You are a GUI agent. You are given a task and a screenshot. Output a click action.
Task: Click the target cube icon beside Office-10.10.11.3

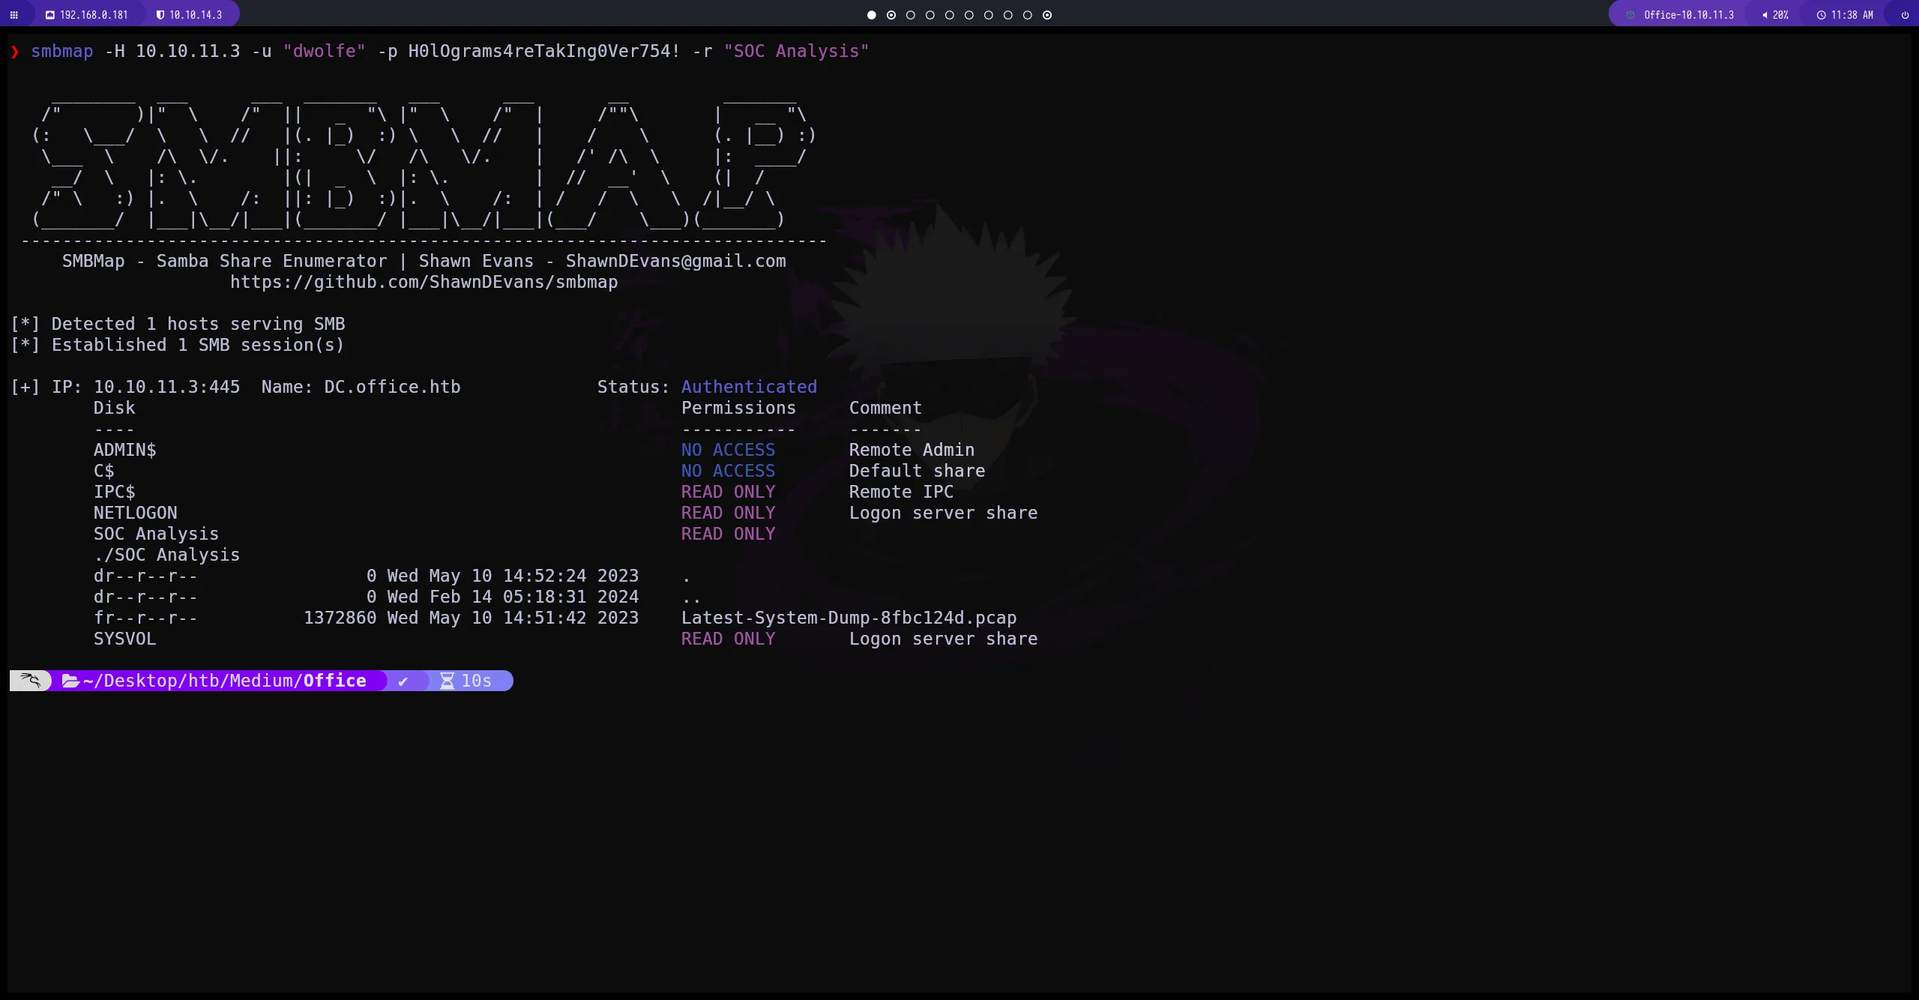pos(1630,15)
